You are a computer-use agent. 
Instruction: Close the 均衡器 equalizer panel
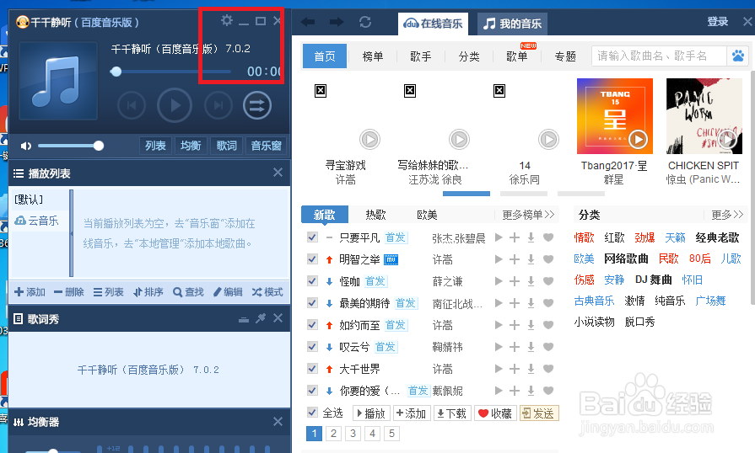click(x=278, y=421)
